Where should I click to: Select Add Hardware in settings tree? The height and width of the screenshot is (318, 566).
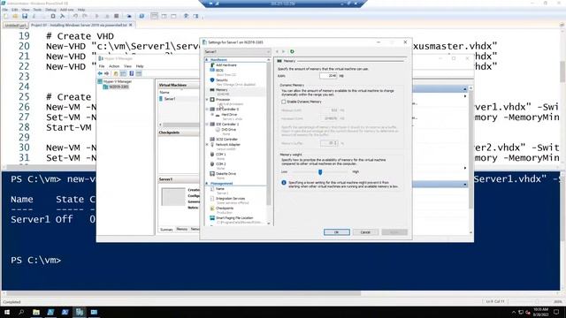pos(226,64)
